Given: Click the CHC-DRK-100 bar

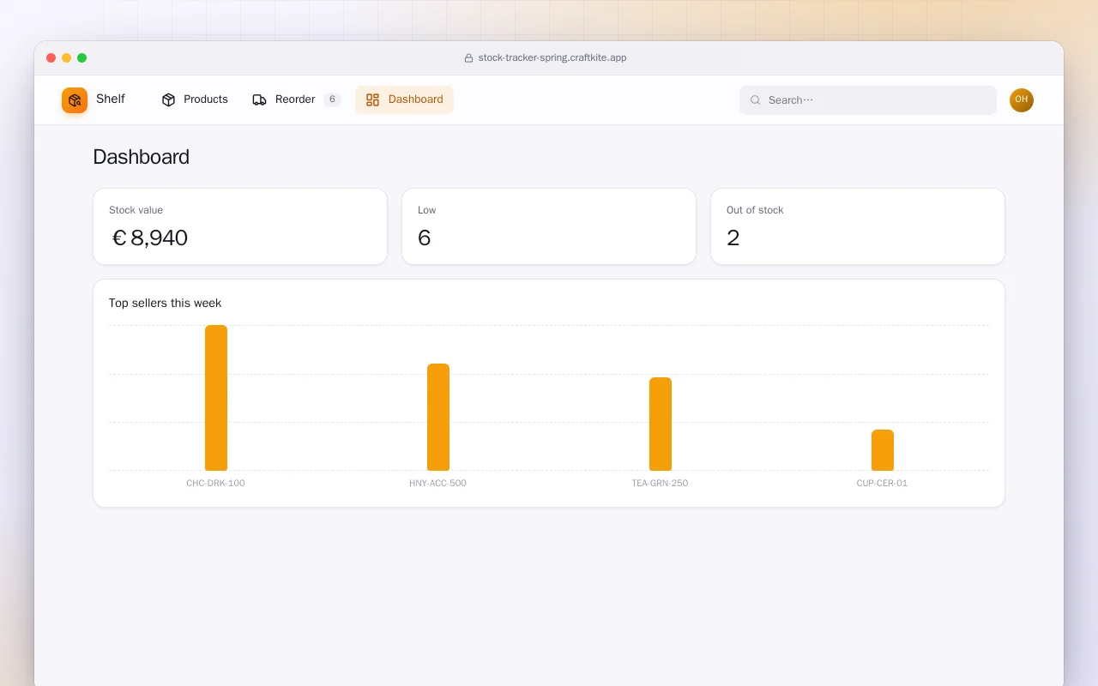Looking at the screenshot, I should 216,398.
